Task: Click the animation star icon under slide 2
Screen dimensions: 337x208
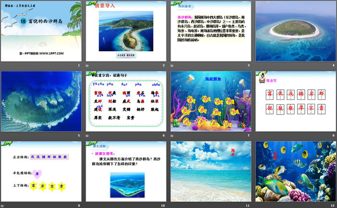Action: 87,66
